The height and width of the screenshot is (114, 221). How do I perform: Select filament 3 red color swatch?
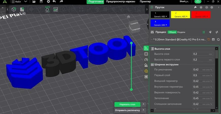click(x=201, y=15)
